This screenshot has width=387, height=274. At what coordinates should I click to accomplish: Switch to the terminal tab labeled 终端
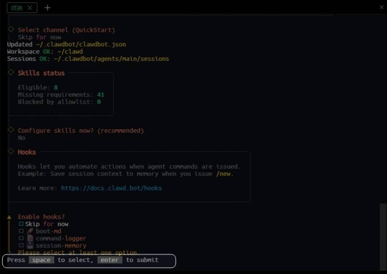17,8
